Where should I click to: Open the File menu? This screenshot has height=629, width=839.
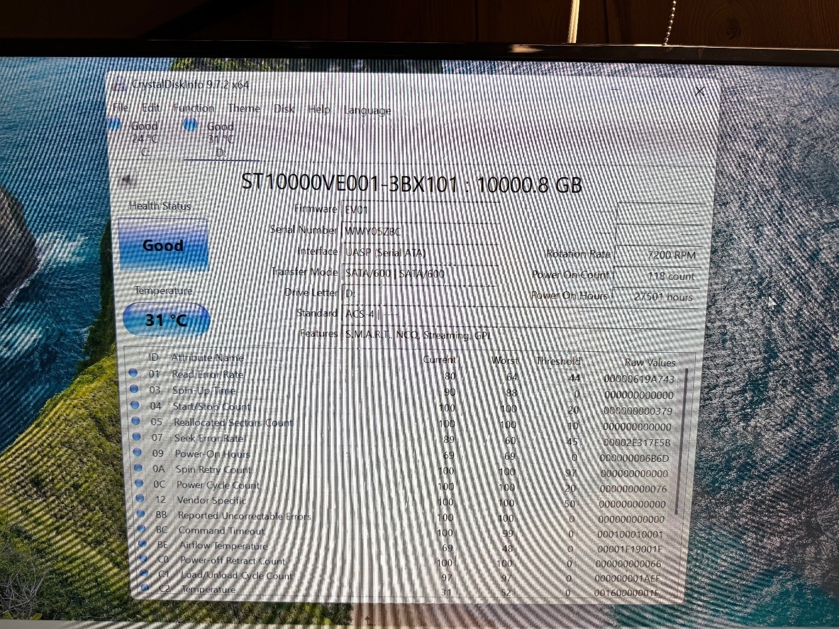click(x=121, y=107)
